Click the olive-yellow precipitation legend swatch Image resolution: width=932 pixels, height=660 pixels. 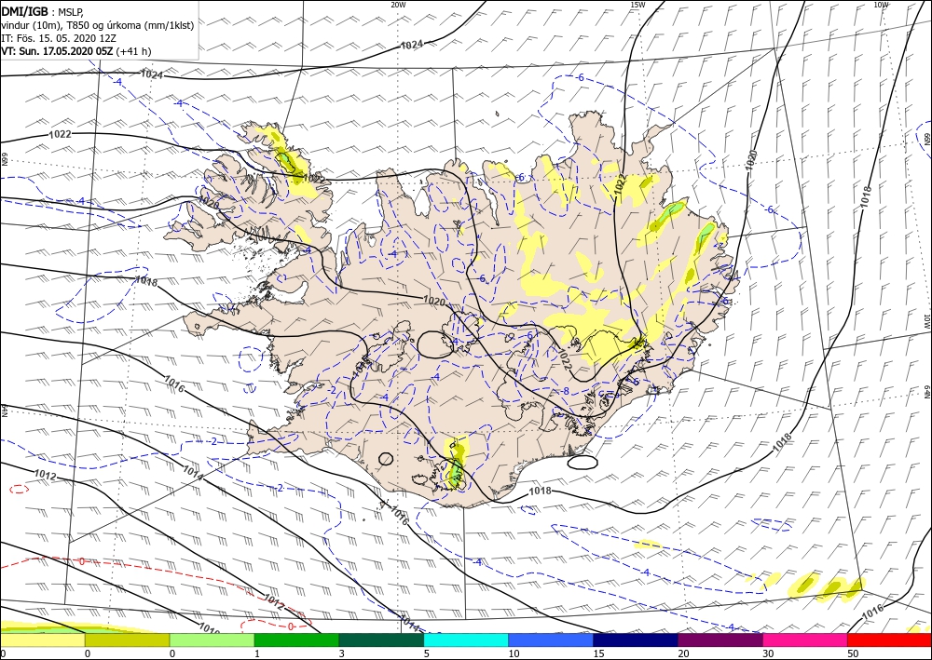(127, 640)
